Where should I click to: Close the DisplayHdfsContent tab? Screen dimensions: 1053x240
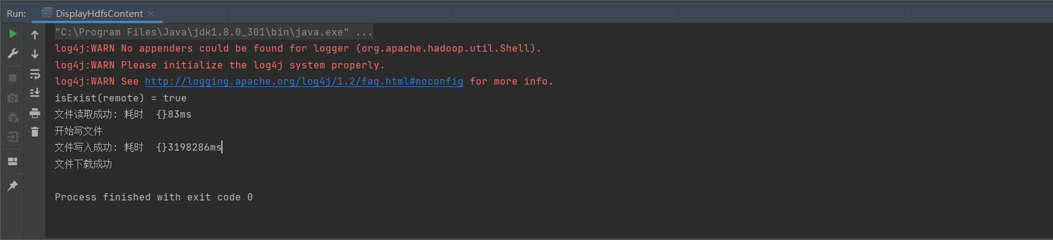[151, 14]
